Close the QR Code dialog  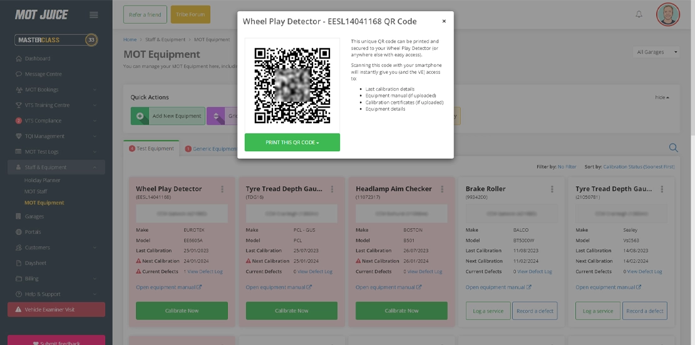click(x=444, y=21)
